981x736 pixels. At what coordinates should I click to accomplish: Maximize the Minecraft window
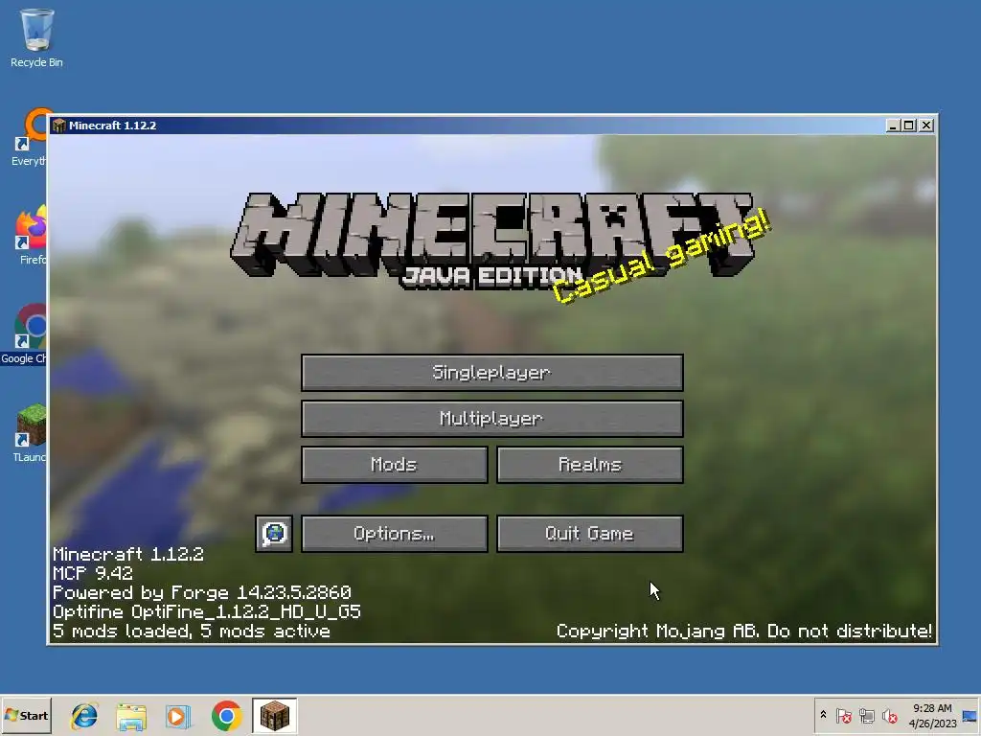pos(908,126)
